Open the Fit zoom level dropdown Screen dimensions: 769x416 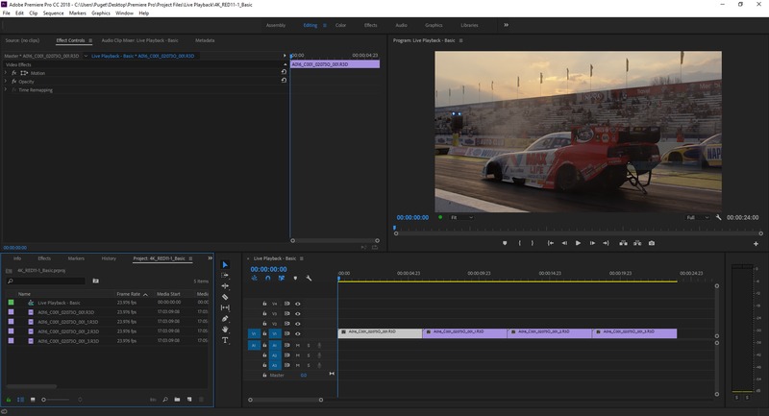pyautogui.click(x=462, y=218)
